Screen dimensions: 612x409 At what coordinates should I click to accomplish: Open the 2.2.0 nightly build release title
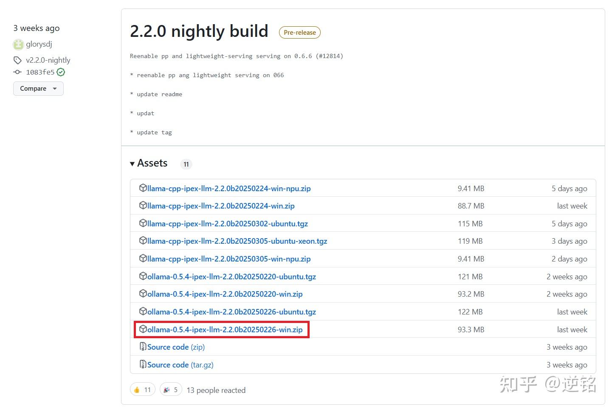coord(199,31)
